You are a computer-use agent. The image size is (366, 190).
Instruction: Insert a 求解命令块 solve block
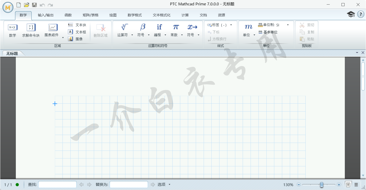coord(31,30)
